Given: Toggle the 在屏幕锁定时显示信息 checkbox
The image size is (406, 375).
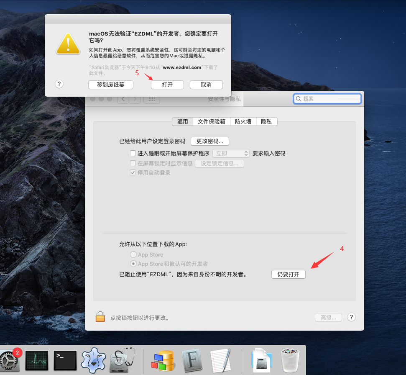Looking at the screenshot, I should pyautogui.click(x=133, y=163).
